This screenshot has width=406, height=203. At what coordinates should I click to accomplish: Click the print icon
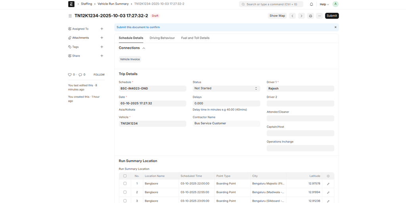310,16
